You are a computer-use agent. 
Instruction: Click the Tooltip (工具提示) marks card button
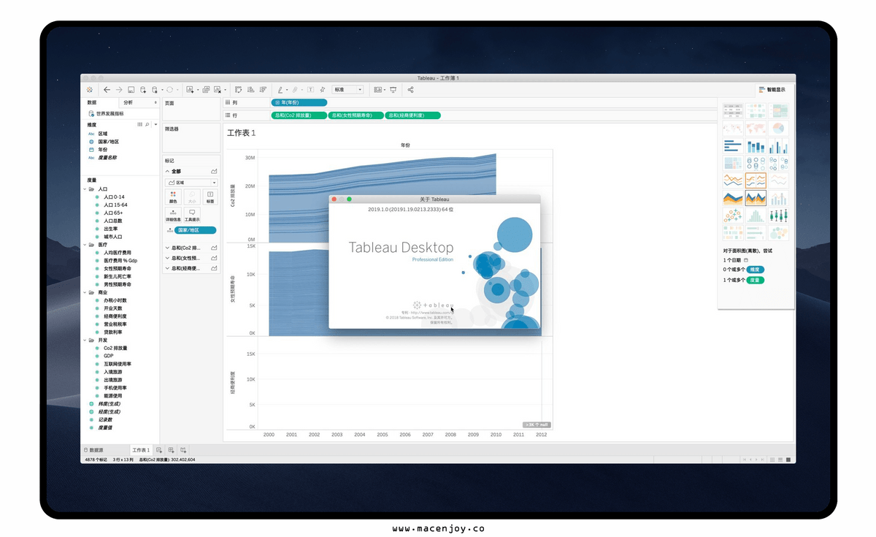pos(192,215)
